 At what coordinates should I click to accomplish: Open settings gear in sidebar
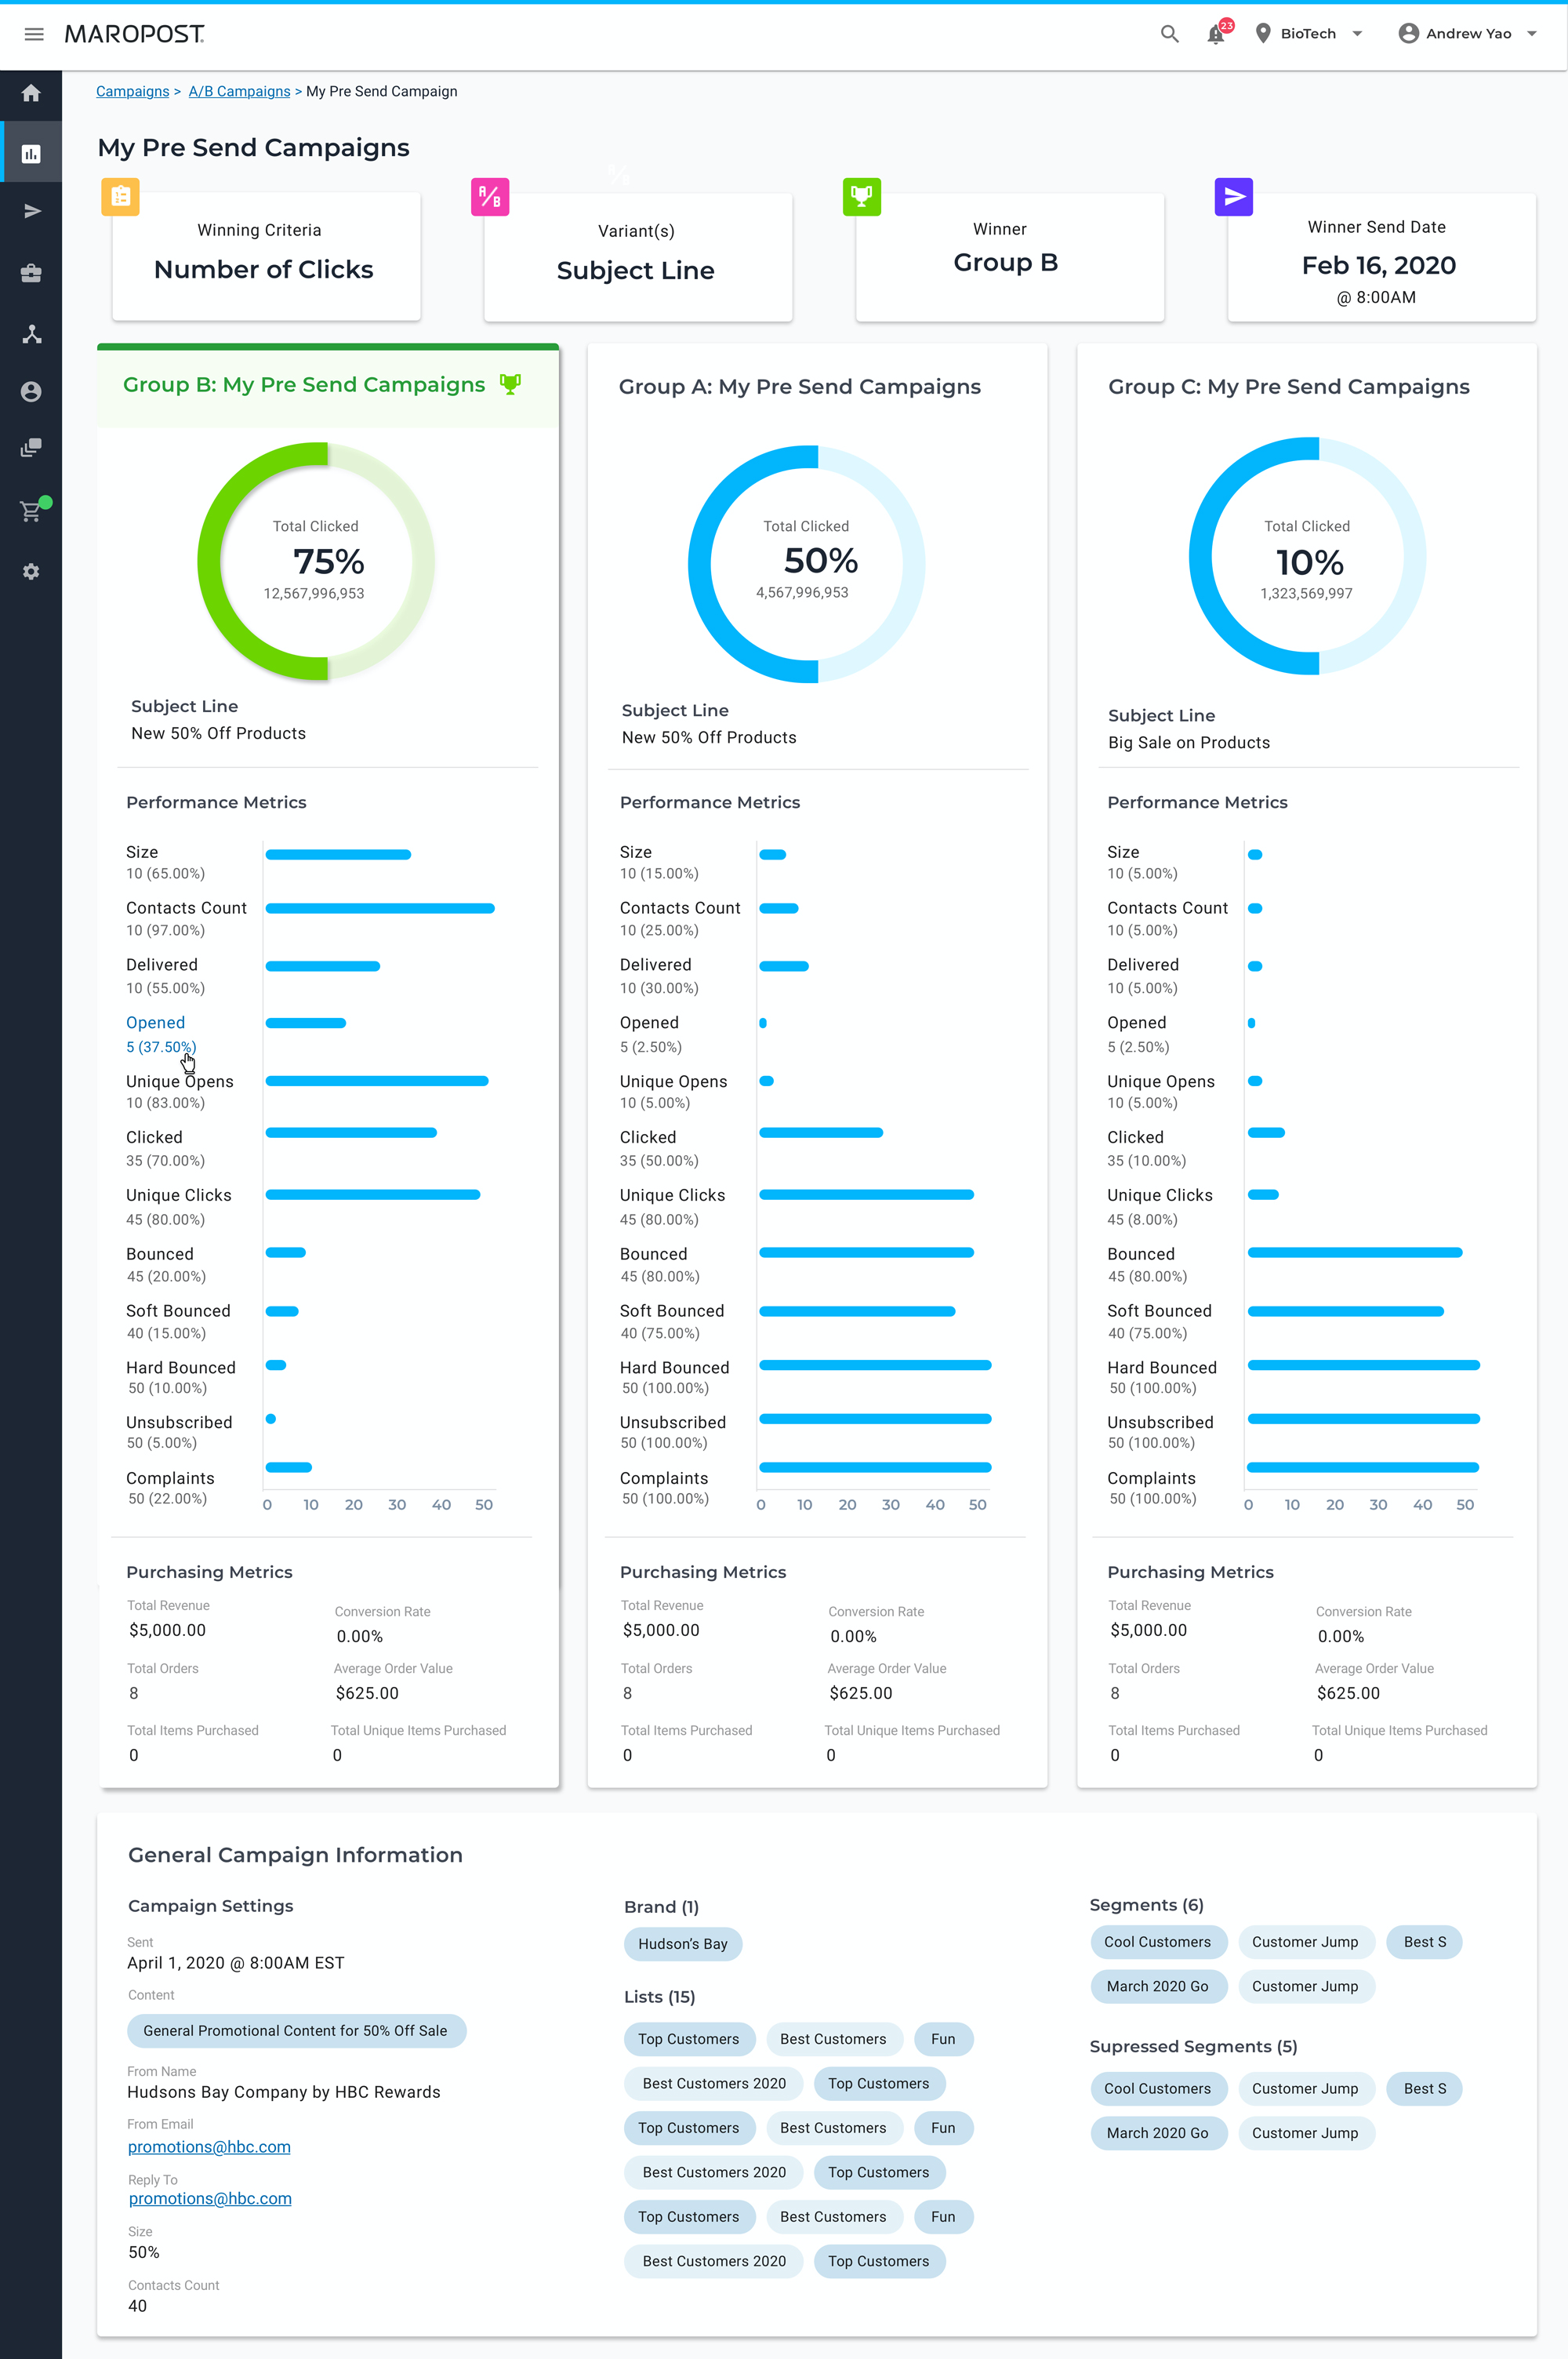31,572
